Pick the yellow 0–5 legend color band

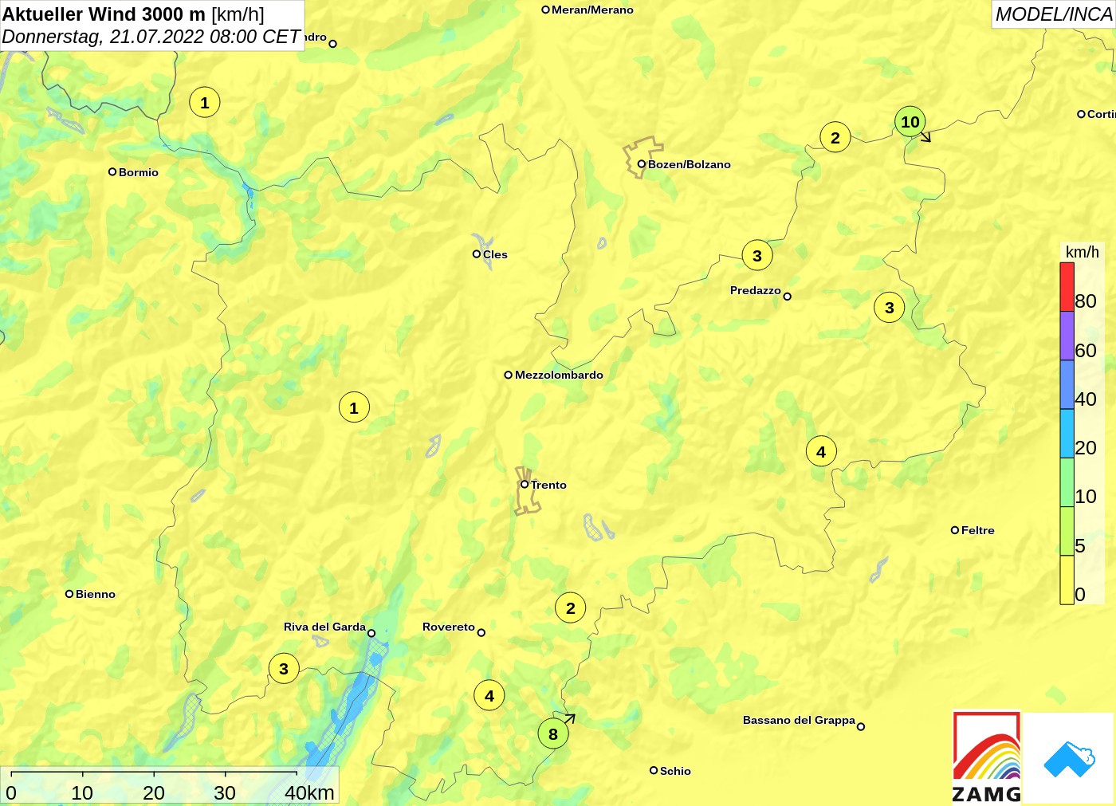[x=1067, y=580]
